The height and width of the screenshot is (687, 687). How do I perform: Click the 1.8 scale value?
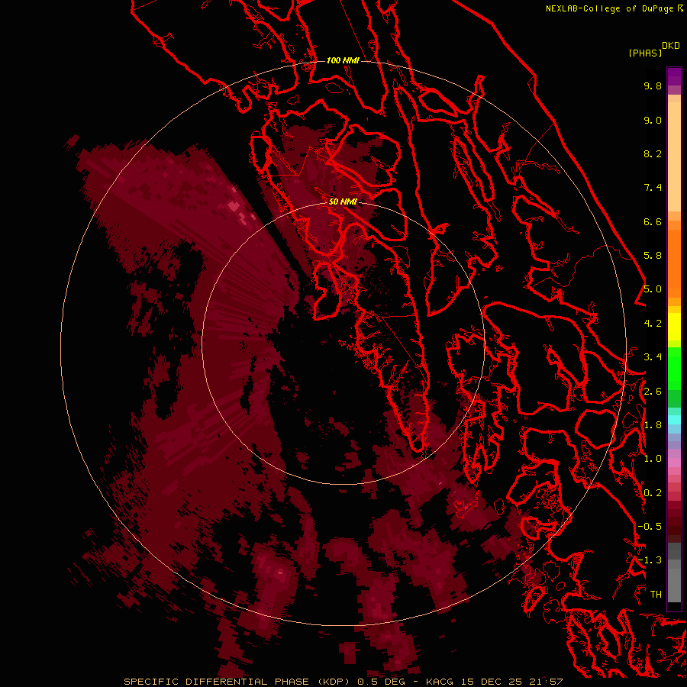coord(653,425)
